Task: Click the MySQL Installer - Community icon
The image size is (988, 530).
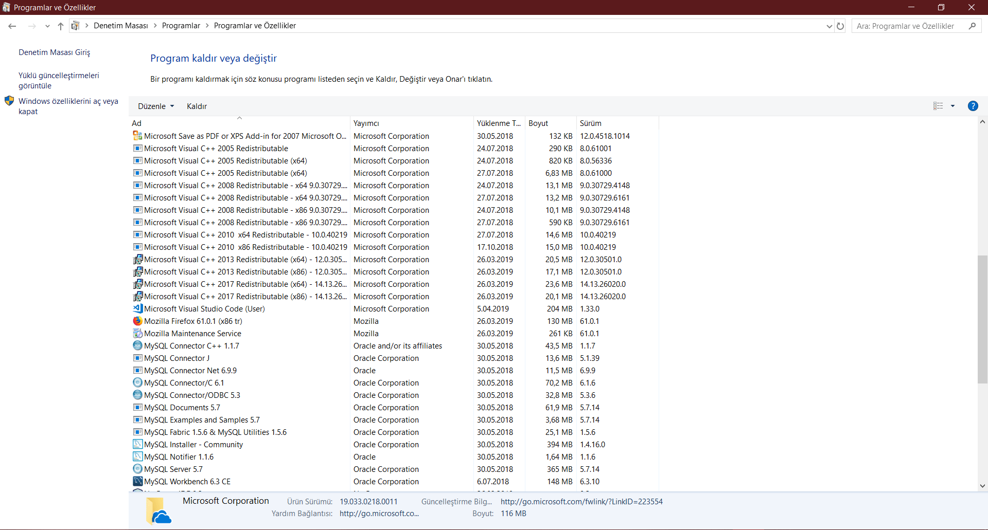Action: [137, 444]
